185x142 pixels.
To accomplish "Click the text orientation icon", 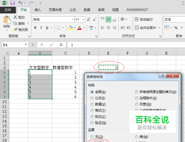I will (122, 19).
